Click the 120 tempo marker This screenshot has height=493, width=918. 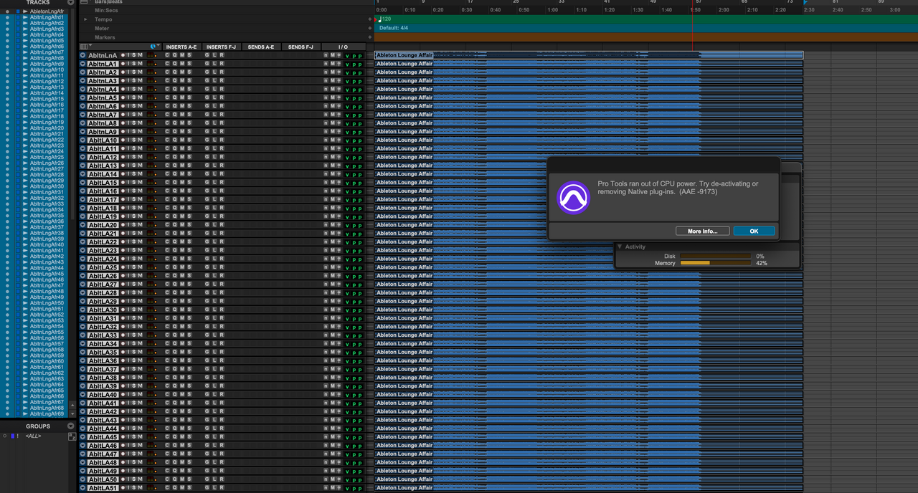point(386,19)
